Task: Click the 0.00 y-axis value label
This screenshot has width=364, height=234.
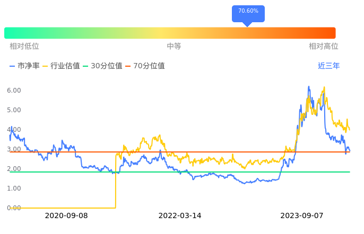Action: tap(14, 208)
